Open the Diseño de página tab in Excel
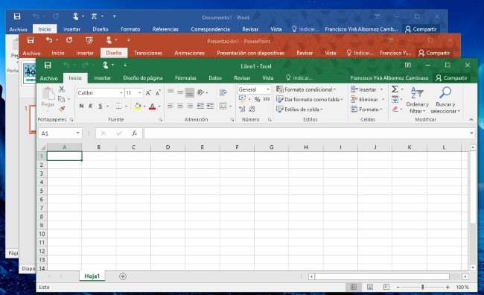 coord(143,77)
